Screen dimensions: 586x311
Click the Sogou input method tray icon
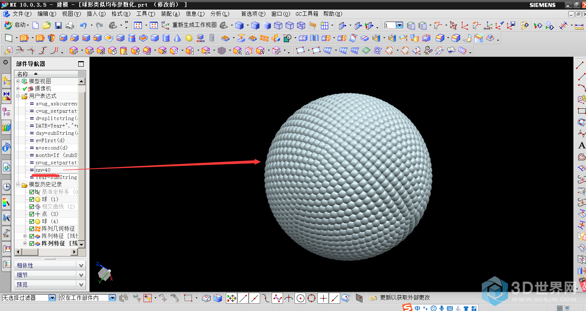point(407,307)
